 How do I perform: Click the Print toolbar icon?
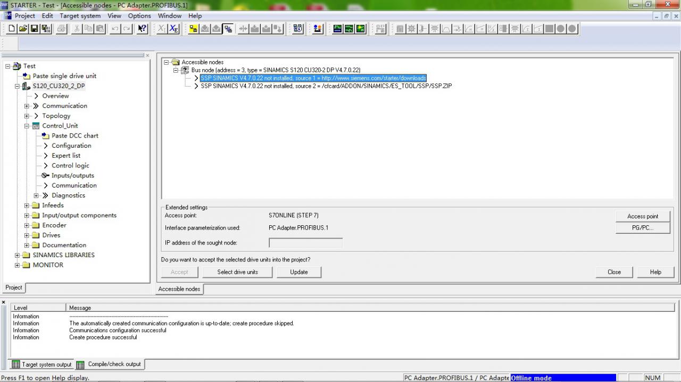(62, 29)
